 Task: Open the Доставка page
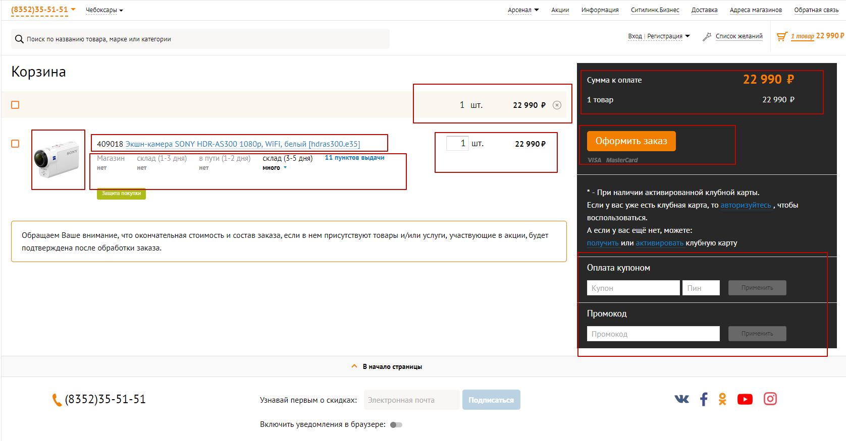click(x=705, y=10)
